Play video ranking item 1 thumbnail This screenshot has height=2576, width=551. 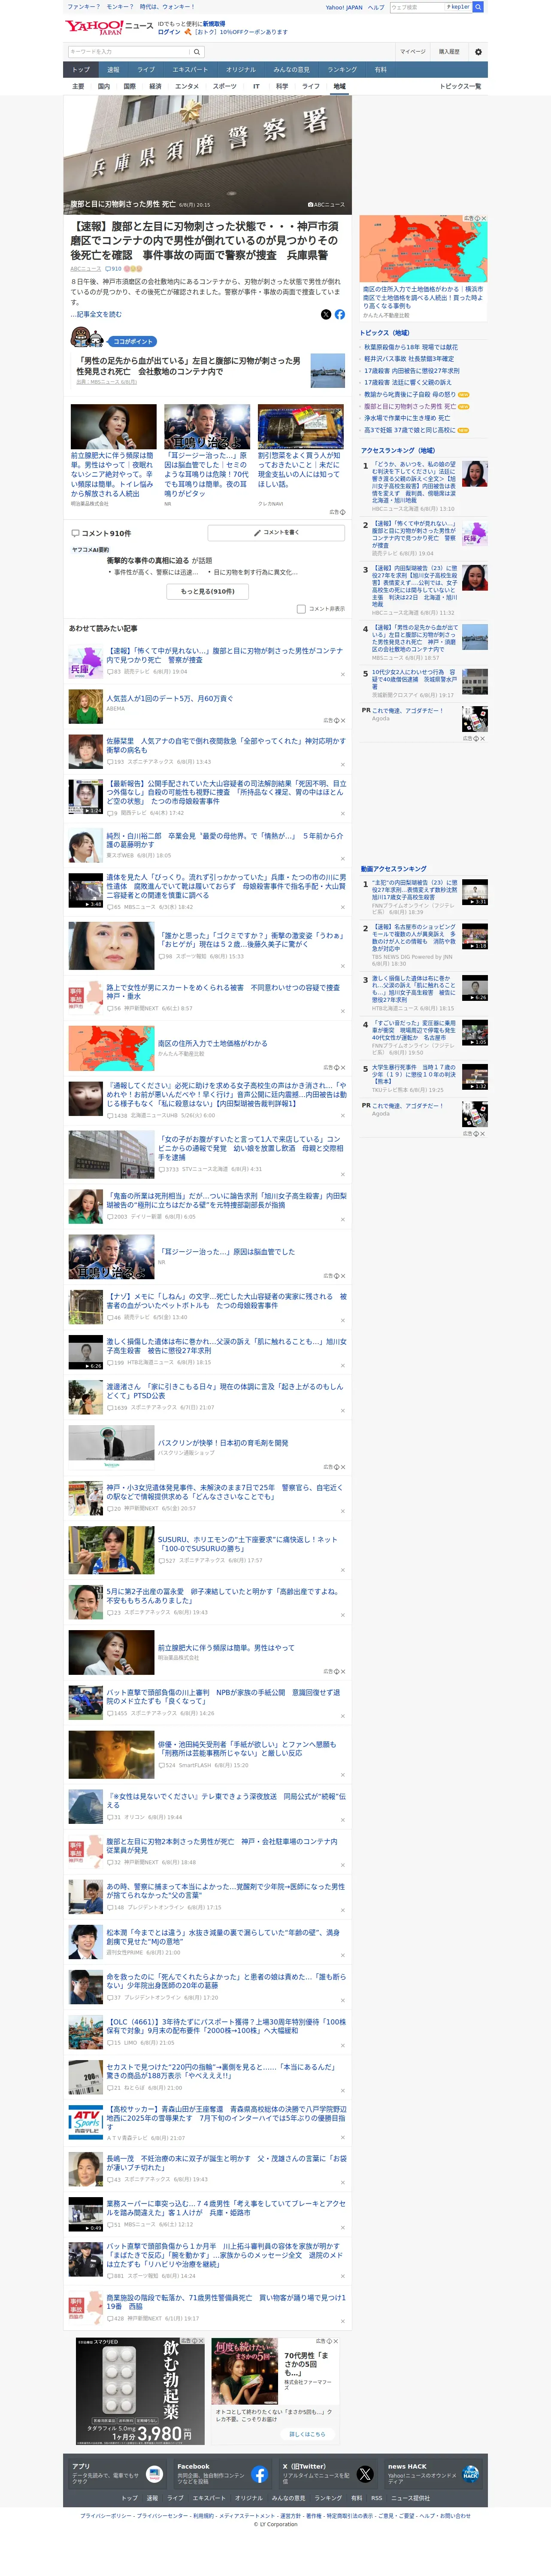coord(475,892)
